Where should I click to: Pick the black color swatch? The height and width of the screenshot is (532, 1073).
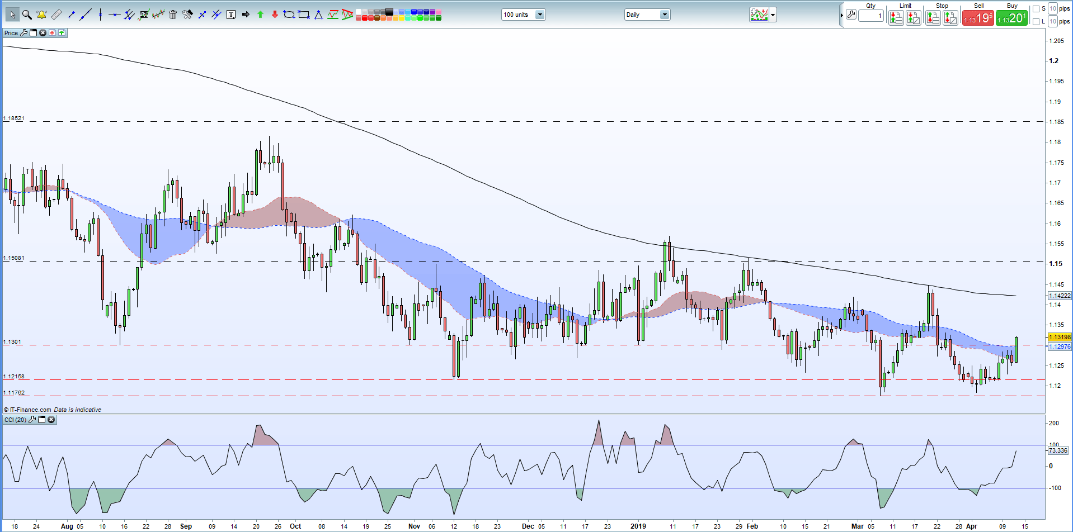coord(389,11)
